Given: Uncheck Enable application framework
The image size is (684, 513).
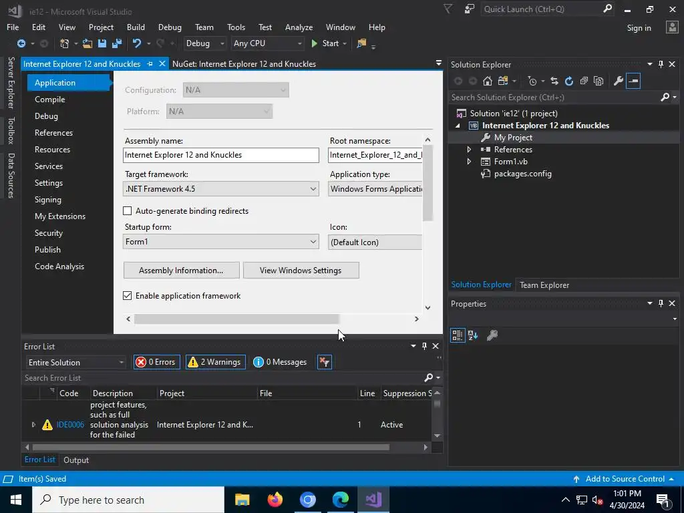Looking at the screenshot, I should coord(128,296).
